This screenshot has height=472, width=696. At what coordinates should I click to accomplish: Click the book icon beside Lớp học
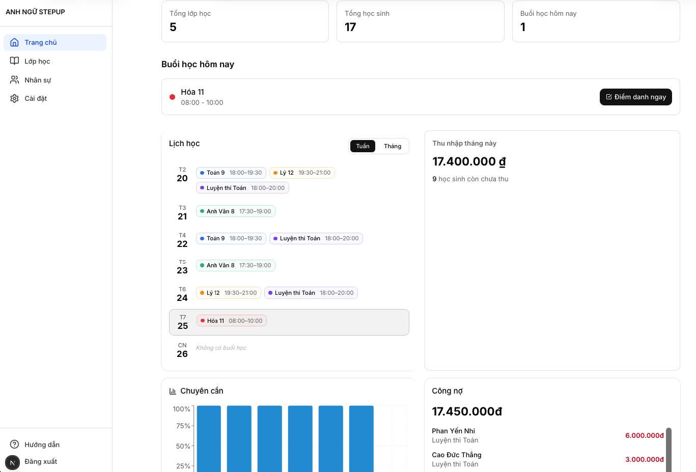point(15,61)
